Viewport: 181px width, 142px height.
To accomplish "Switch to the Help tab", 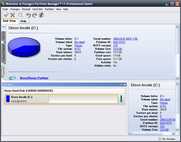I will 24,21.
